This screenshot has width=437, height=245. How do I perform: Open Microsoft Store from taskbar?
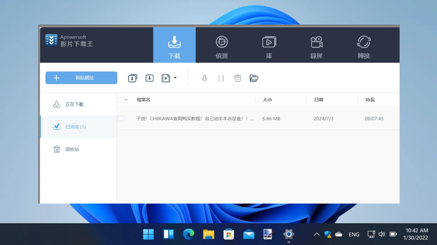tap(229, 234)
